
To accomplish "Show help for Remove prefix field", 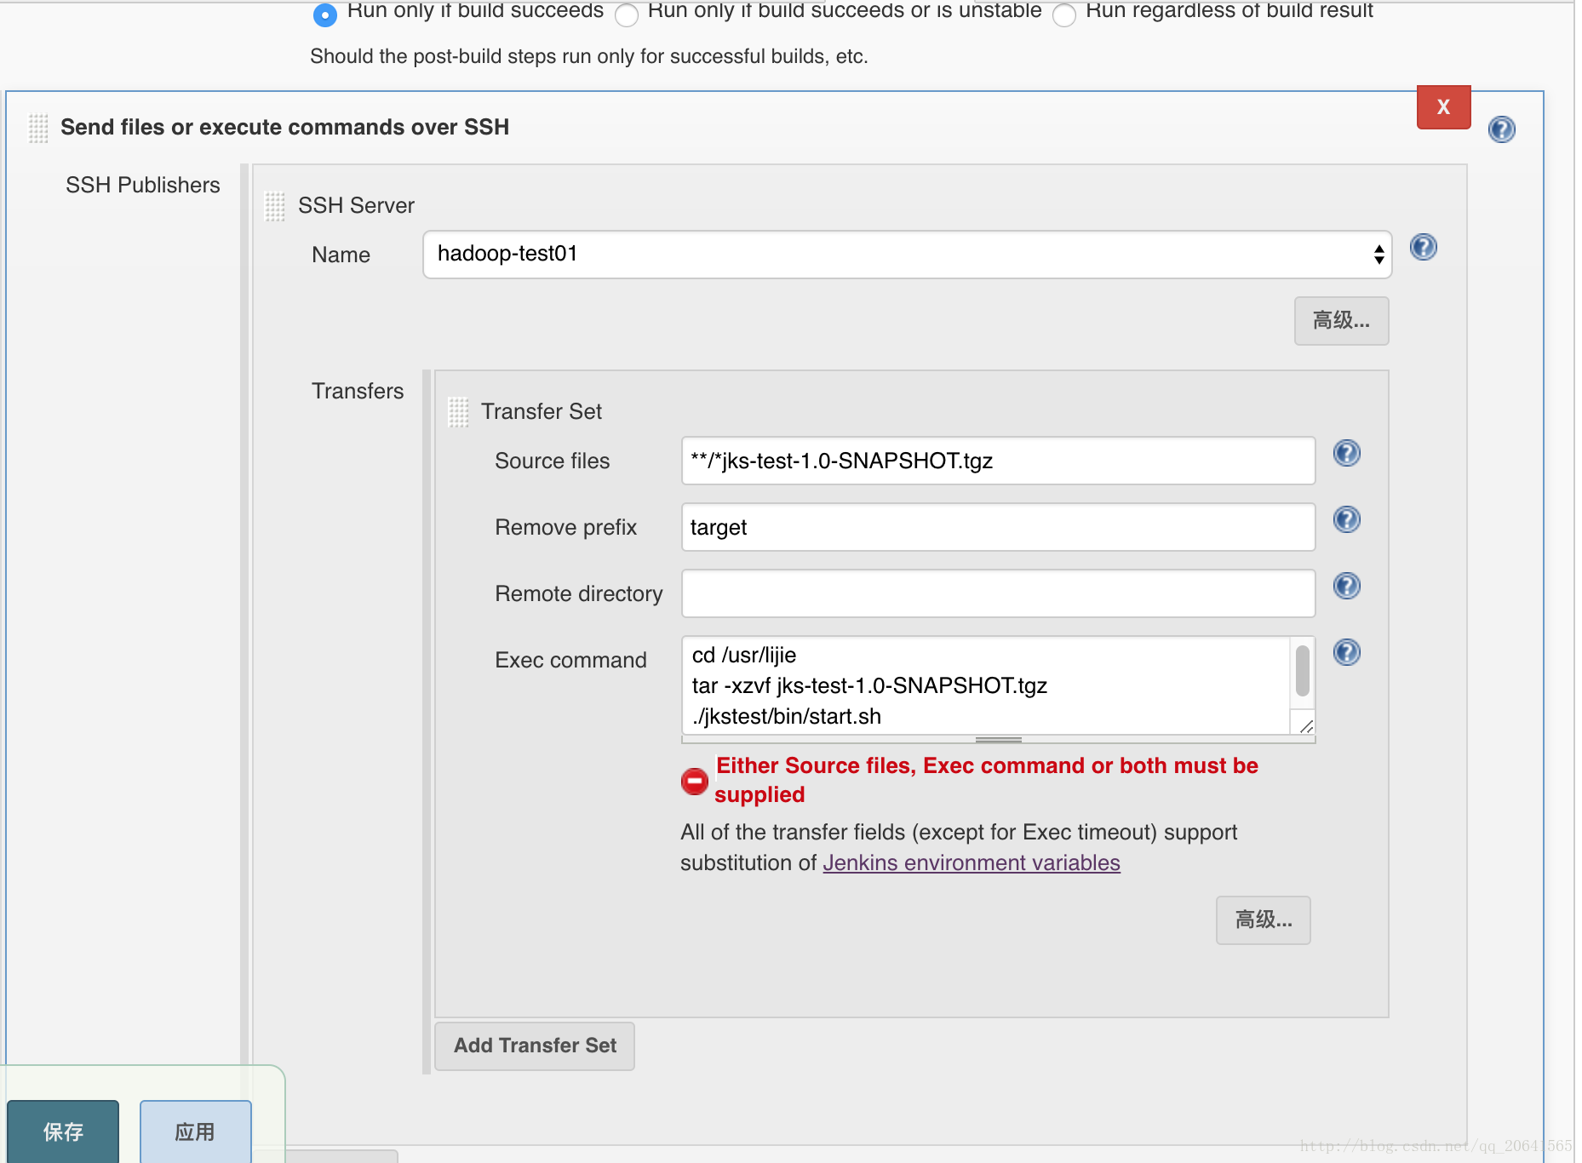I will tap(1346, 519).
